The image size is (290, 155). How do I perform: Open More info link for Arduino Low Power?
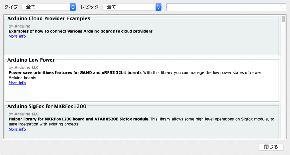(17, 83)
